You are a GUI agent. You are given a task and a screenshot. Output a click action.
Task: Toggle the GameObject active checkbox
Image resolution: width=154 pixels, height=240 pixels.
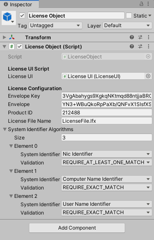22,15
